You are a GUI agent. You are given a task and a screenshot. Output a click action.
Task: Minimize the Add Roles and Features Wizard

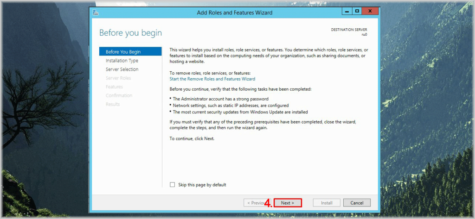tap(347, 11)
